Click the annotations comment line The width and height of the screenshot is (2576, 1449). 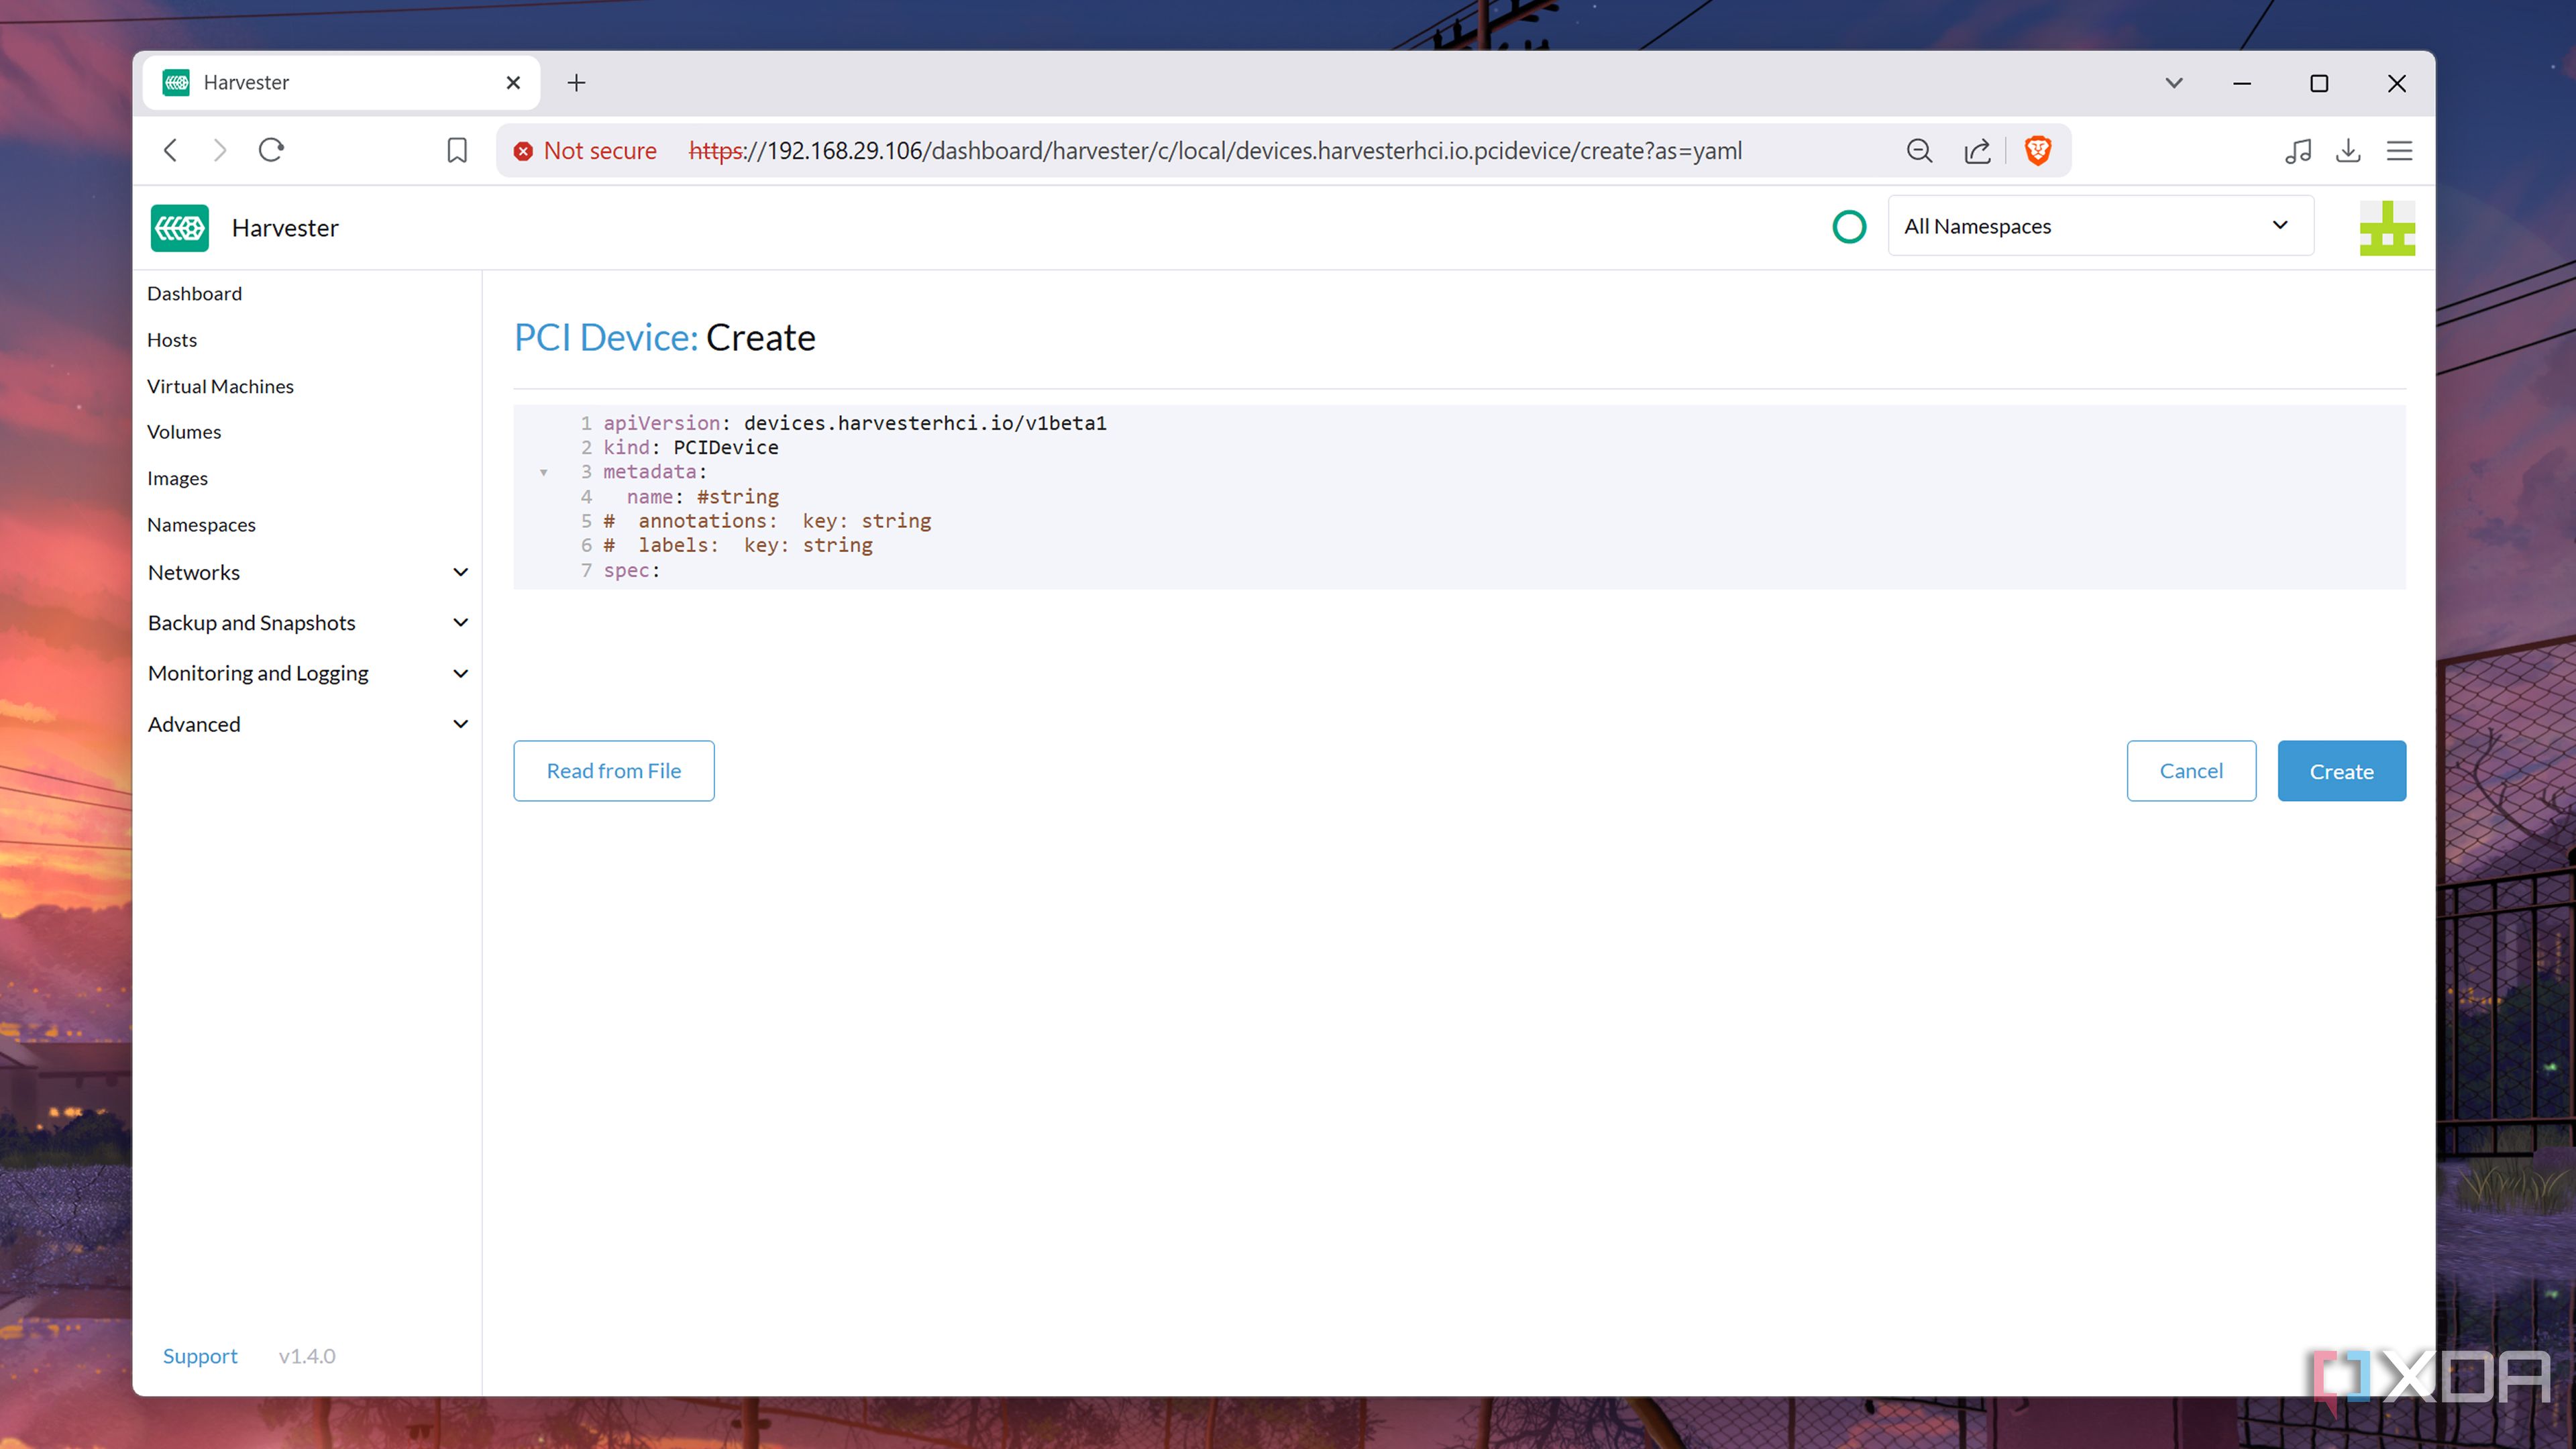(x=767, y=521)
